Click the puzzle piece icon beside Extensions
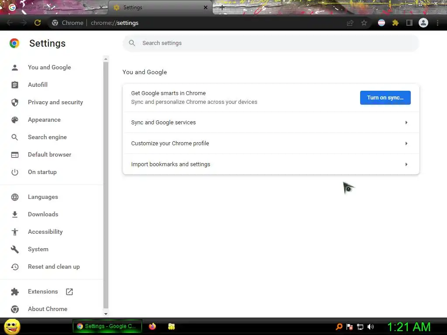Image resolution: width=447 pixels, height=335 pixels. [15, 292]
